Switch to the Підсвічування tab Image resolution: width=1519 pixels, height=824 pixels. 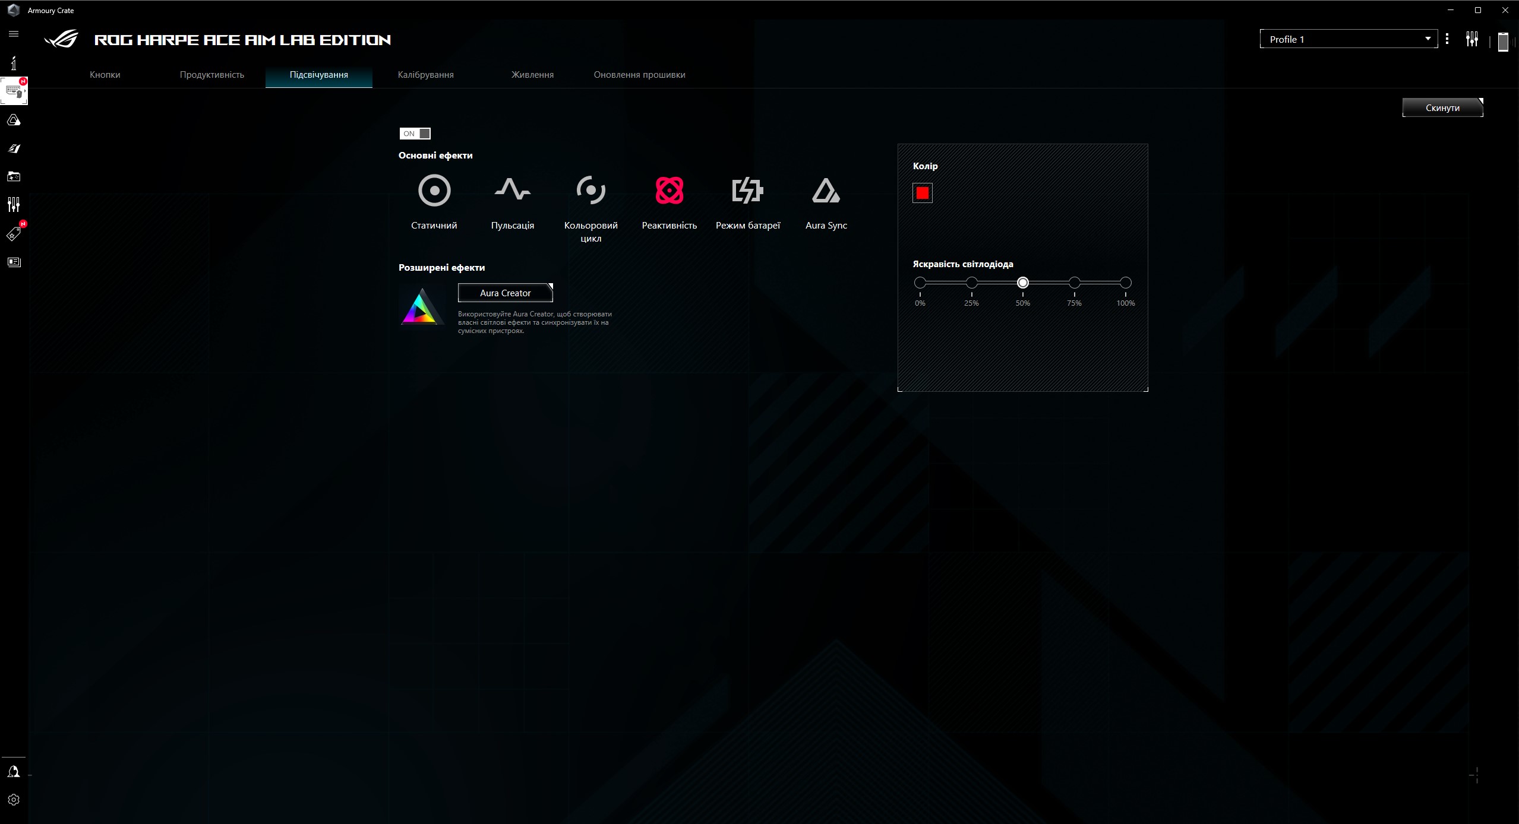[x=319, y=75]
